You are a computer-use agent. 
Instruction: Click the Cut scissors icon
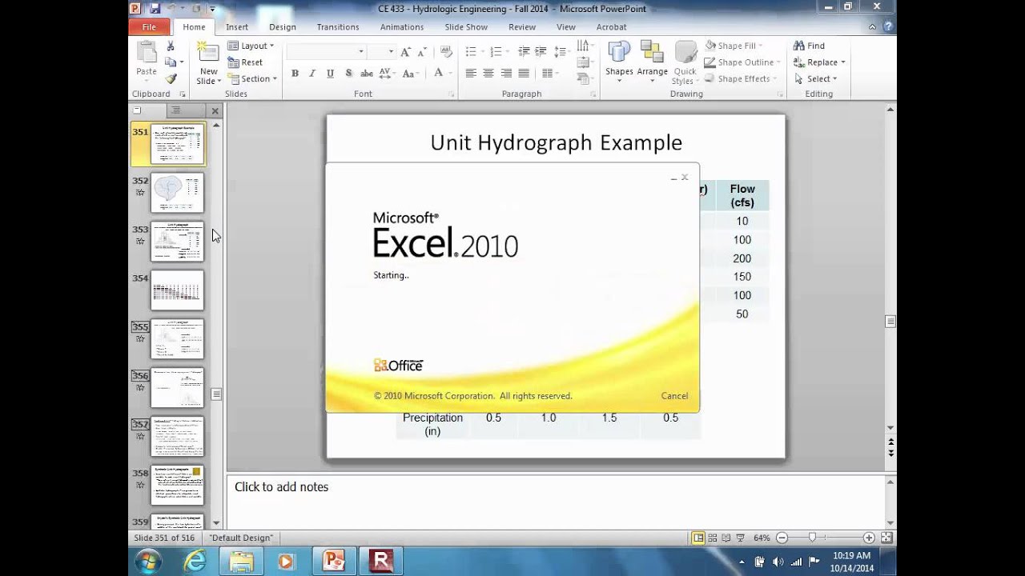coord(171,46)
